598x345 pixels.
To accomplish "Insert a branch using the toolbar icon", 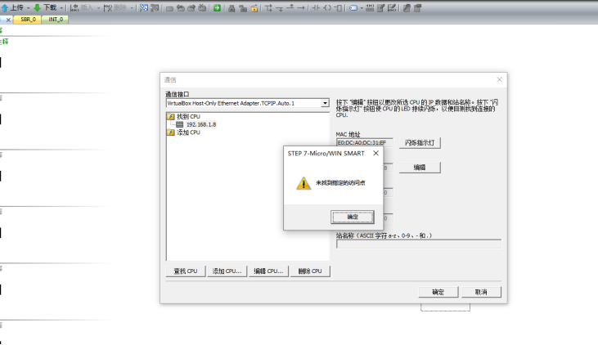I will pyautogui.click(x=268, y=7).
